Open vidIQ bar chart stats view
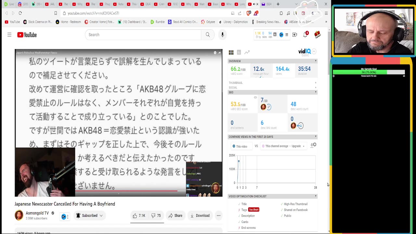The width and height of the screenshot is (416, 234). click(239, 52)
